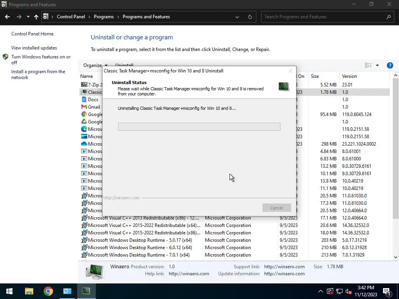Screen dimensions: 399x299
Task: Sort by the Version column header
Action: (x=349, y=76)
